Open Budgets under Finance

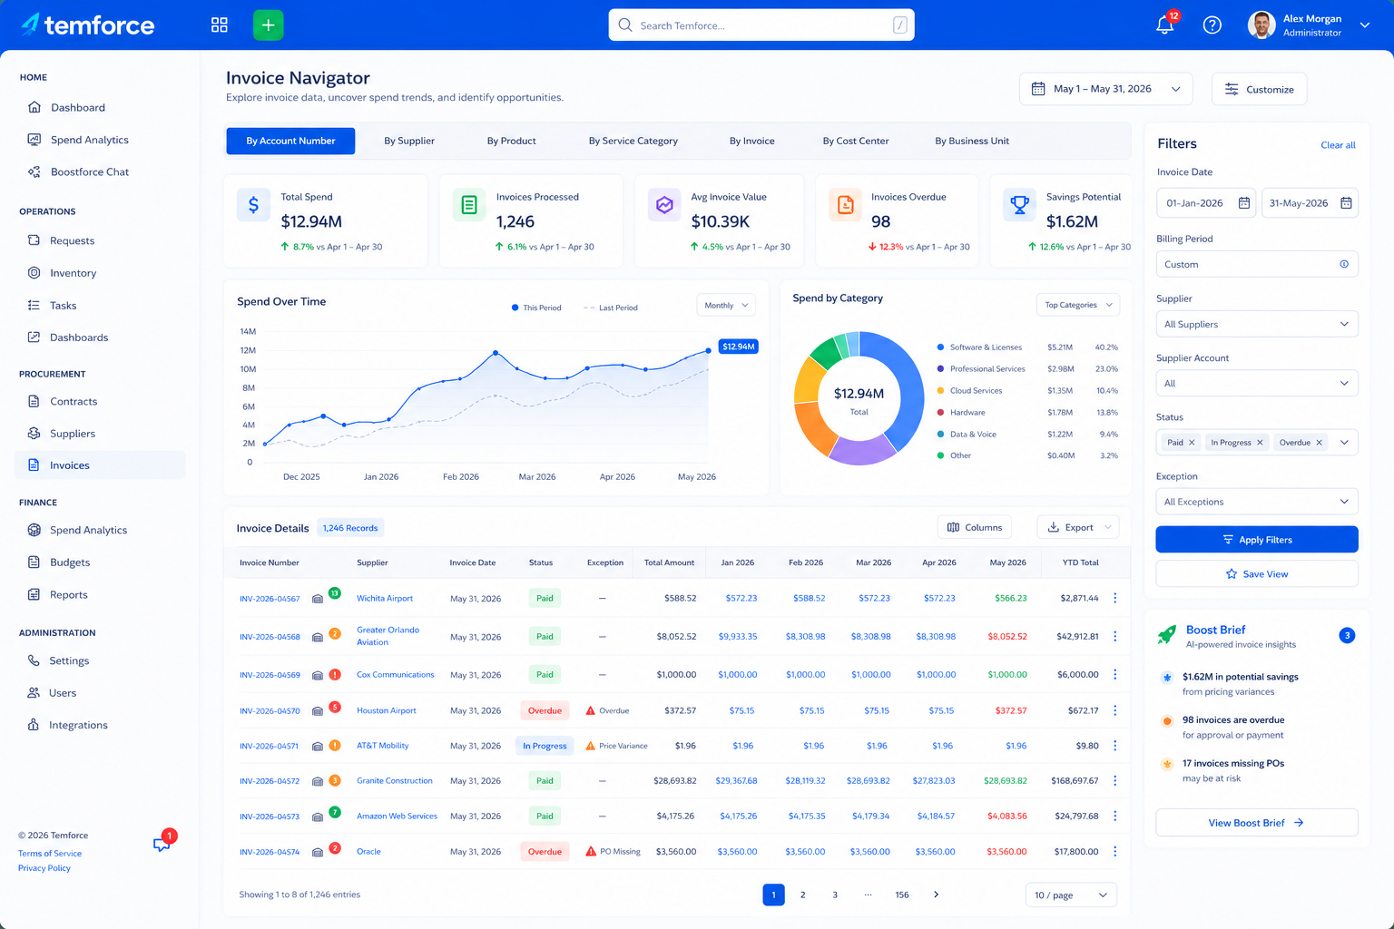(70, 562)
